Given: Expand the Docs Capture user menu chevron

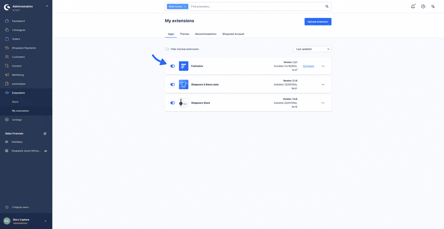Looking at the screenshot, I should click(x=45, y=221).
